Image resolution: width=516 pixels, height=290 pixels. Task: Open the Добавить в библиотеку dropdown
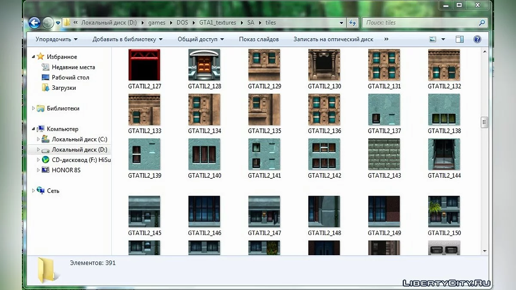127,39
